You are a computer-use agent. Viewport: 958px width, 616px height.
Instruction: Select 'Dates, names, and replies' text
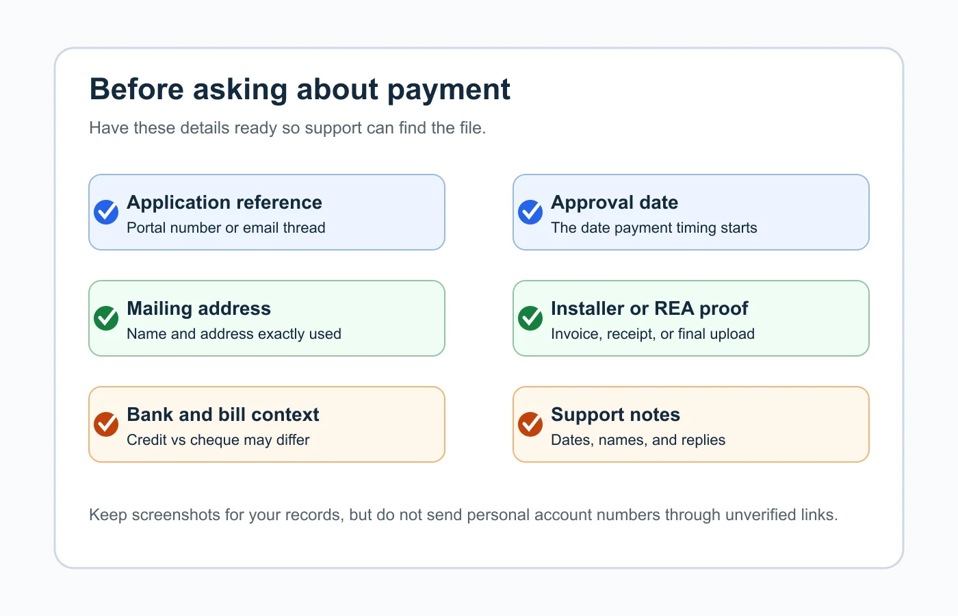tap(638, 440)
